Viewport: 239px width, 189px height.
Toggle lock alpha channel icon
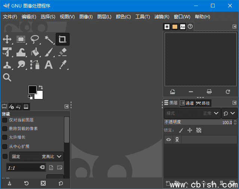(199, 130)
